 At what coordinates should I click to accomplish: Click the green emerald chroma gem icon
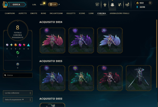tap(18, 53)
